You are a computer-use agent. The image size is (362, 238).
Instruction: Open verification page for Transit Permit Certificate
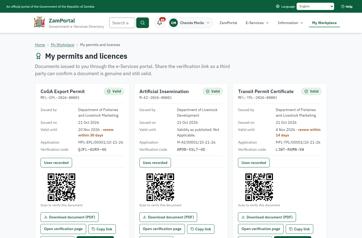click(261, 229)
